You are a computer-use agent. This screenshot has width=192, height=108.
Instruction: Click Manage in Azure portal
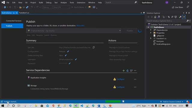click(x=118, y=55)
